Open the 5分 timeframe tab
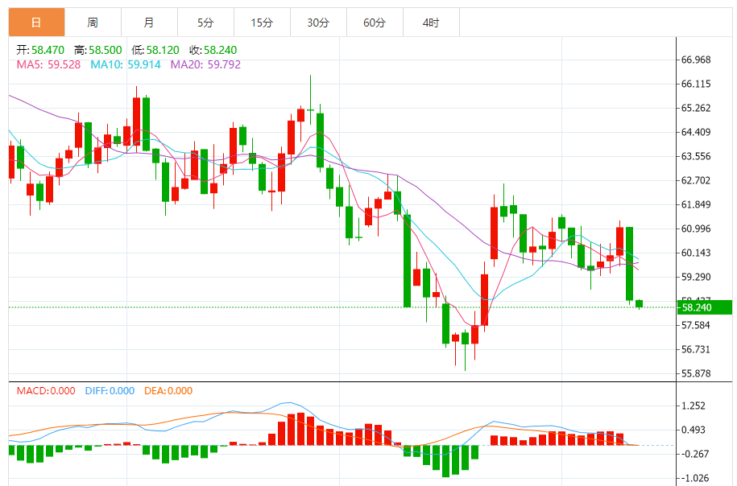 (x=206, y=23)
